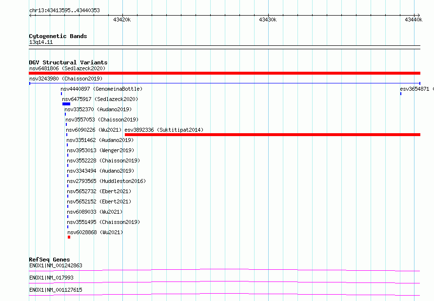Select nsv3551495 (Chaisson2019) variant label

coord(103,222)
